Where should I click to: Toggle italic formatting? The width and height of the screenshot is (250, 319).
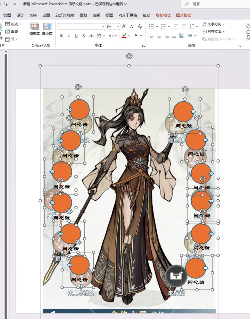pos(69,35)
